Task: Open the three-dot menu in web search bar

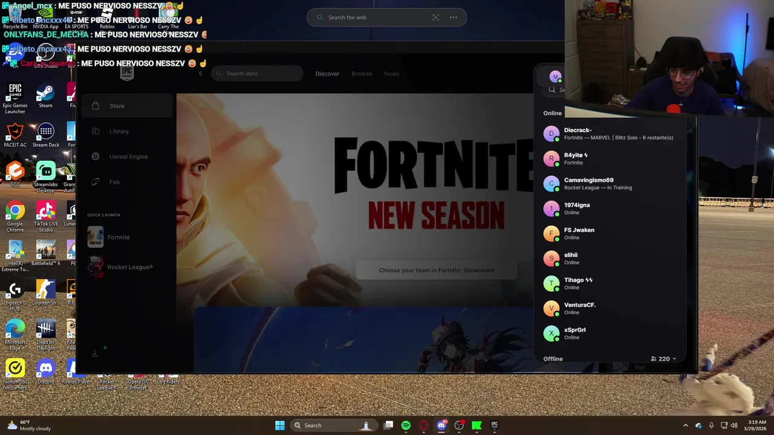Action: (x=454, y=18)
